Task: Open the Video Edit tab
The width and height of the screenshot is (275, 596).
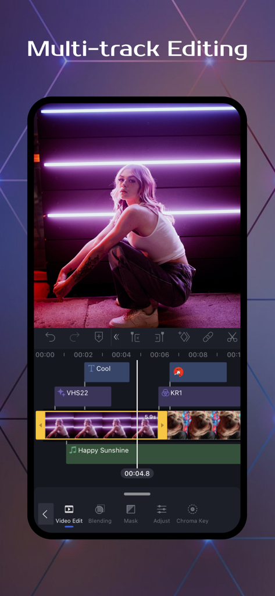Action: (69, 515)
